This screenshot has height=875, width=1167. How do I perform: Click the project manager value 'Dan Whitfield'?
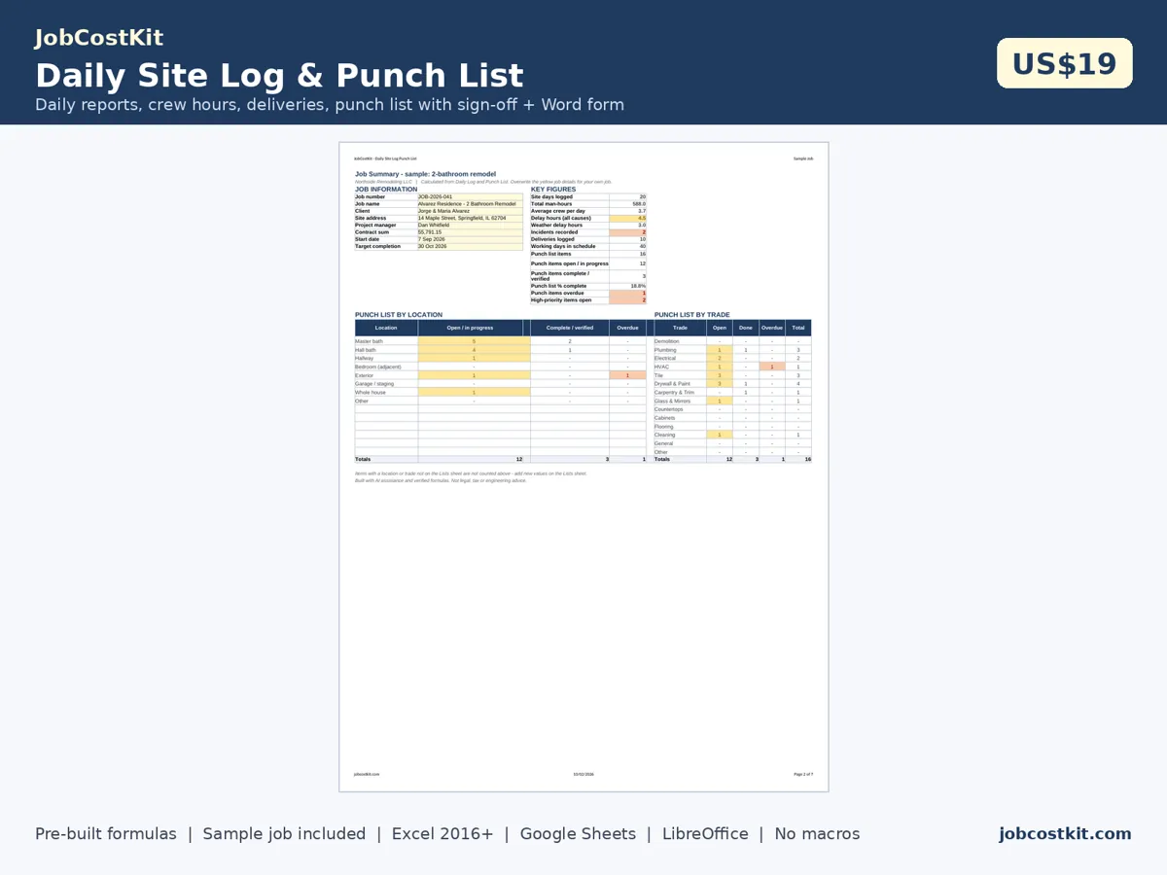[x=470, y=225]
